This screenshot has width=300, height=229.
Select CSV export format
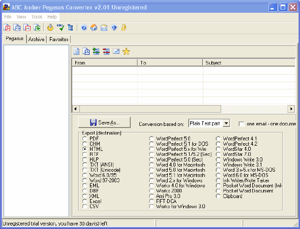[x=84, y=206]
